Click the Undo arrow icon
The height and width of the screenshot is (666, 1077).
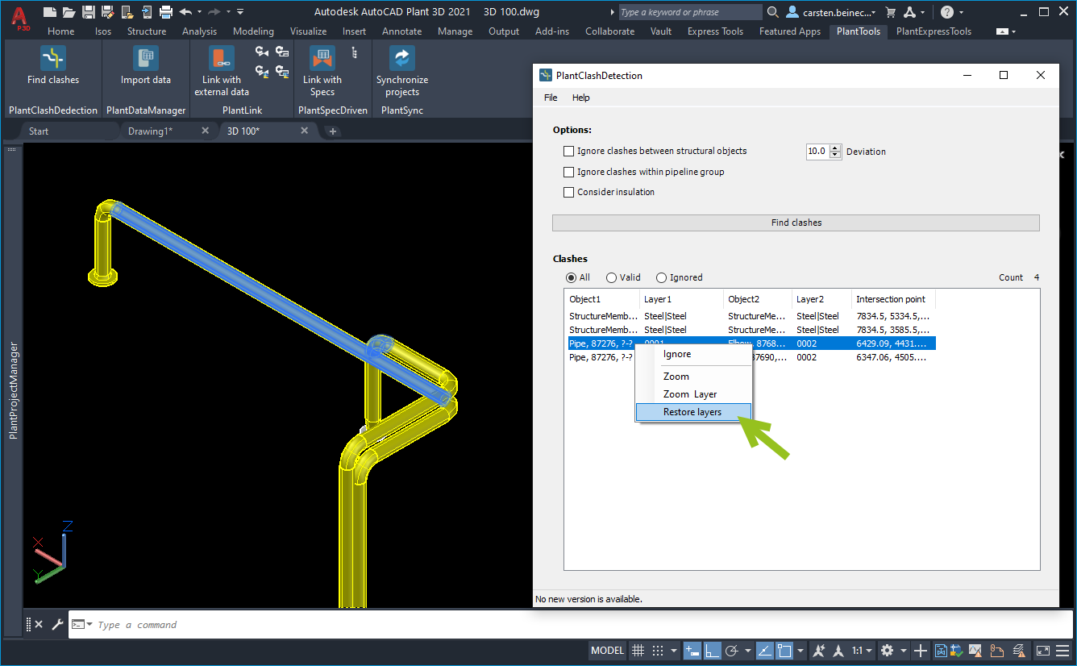[186, 11]
